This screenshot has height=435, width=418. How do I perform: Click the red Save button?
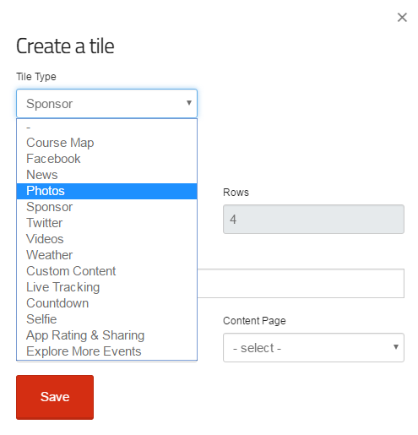[x=55, y=397]
